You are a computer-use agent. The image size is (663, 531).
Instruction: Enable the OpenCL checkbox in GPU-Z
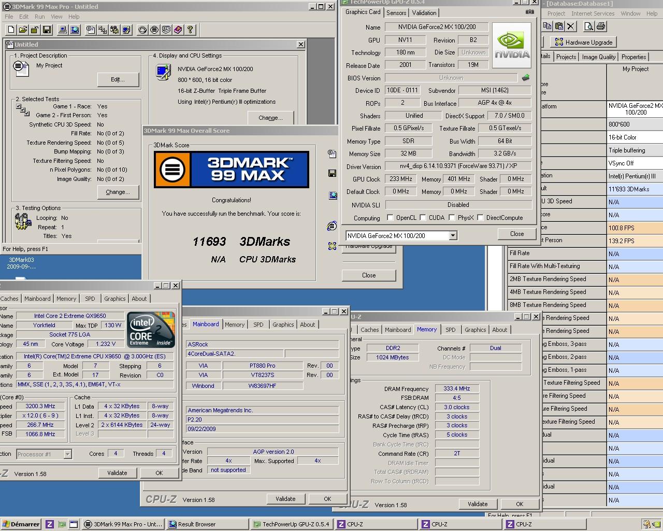(391, 218)
